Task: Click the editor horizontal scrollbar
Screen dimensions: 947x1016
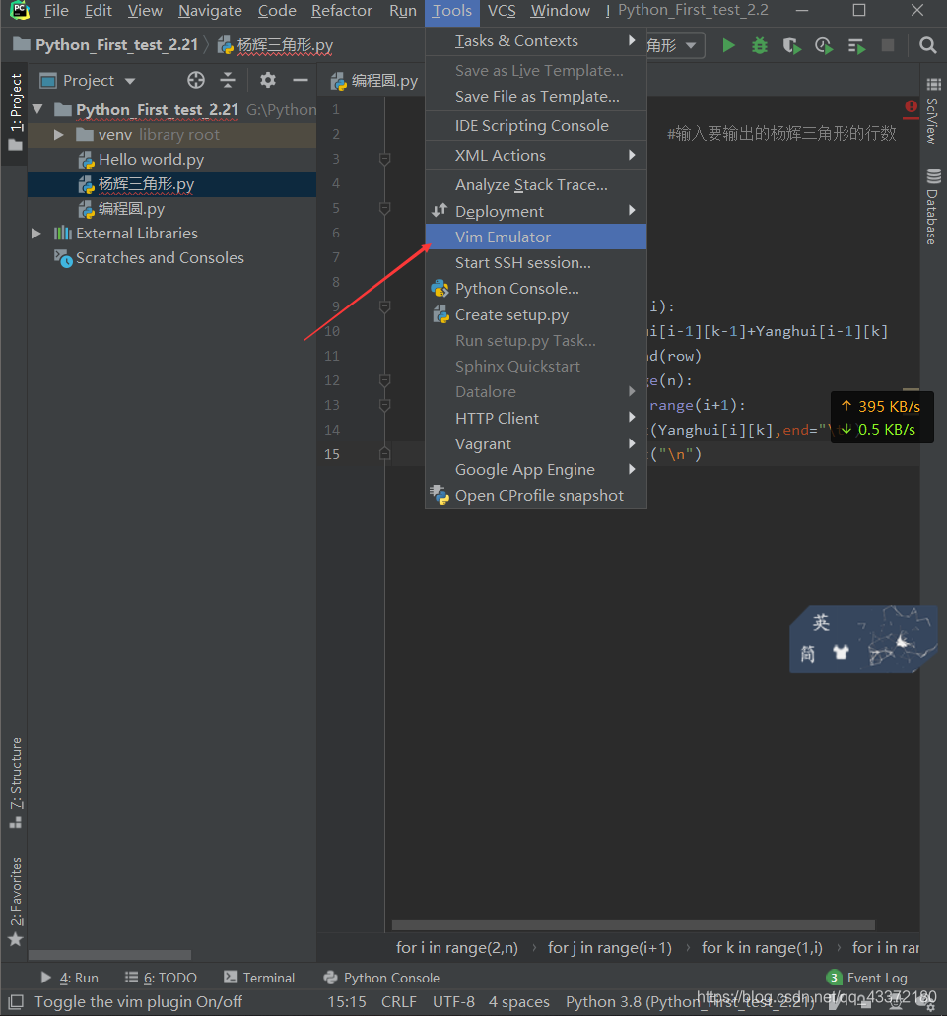Action: point(634,925)
